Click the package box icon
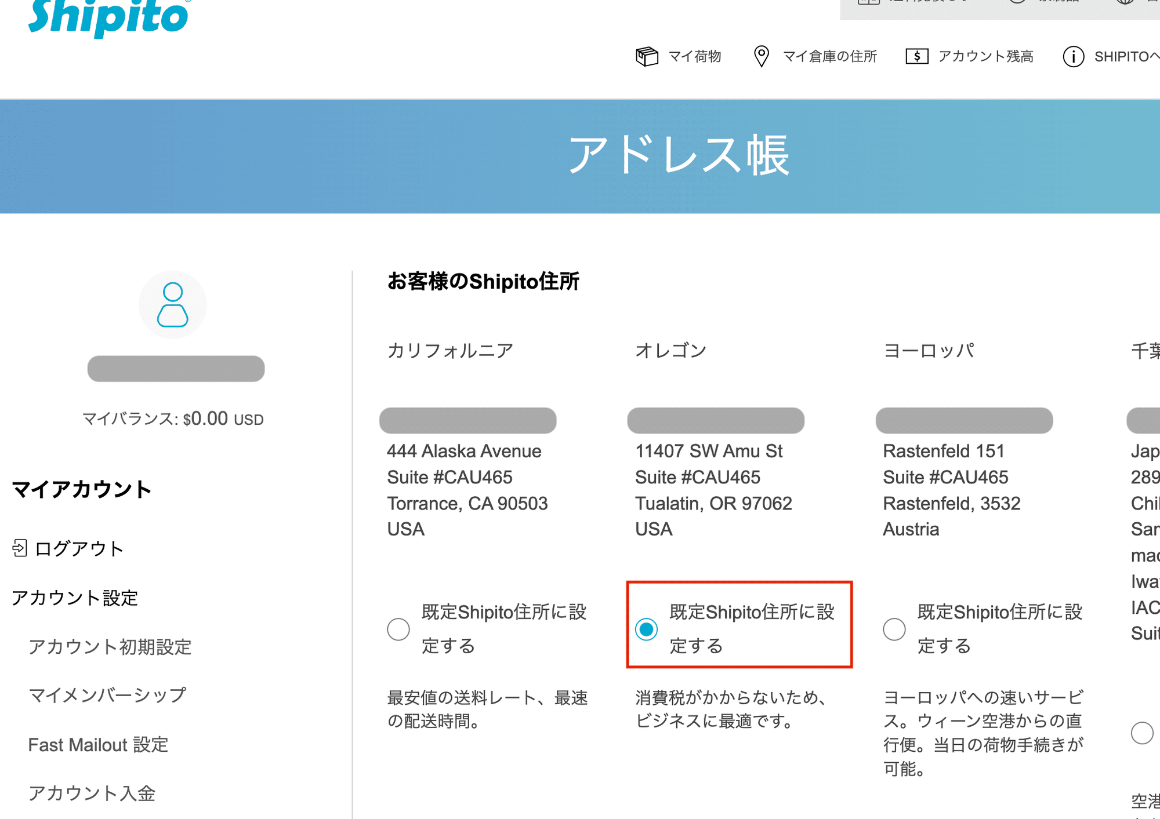This screenshot has width=1160, height=819. click(647, 56)
